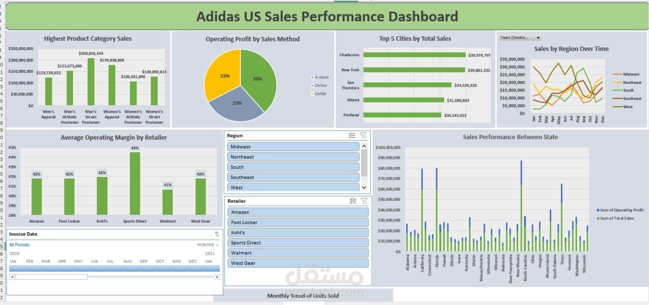Click the $39,974,797 Charleston value label
This screenshot has width=649, height=305.
(x=479, y=55)
